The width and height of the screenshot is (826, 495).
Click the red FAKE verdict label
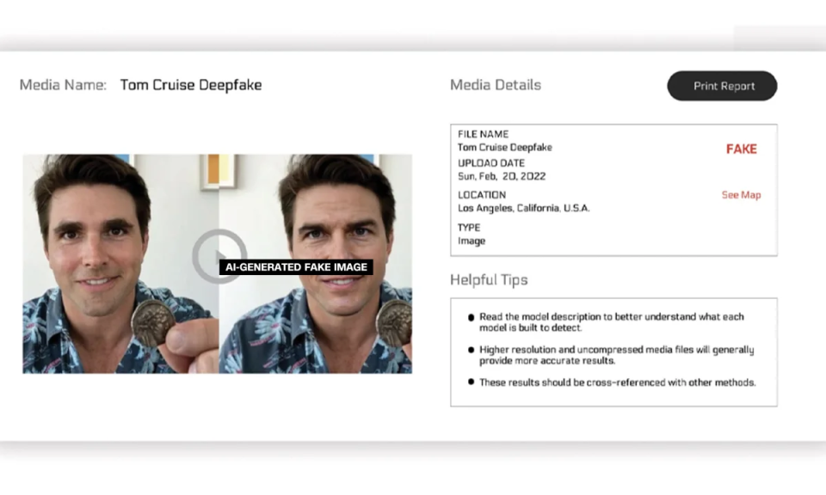741,149
